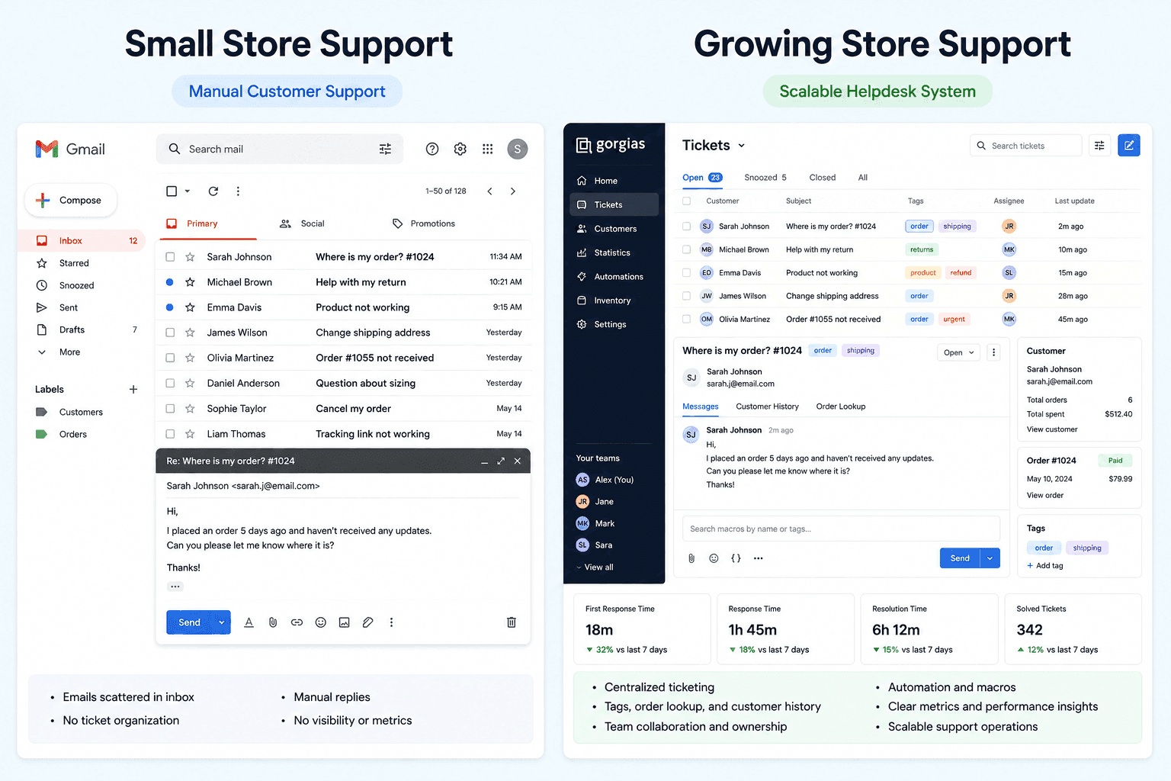Switch to Snoozed tickets tab
The height and width of the screenshot is (781, 1171).
[x=765, y=178]
